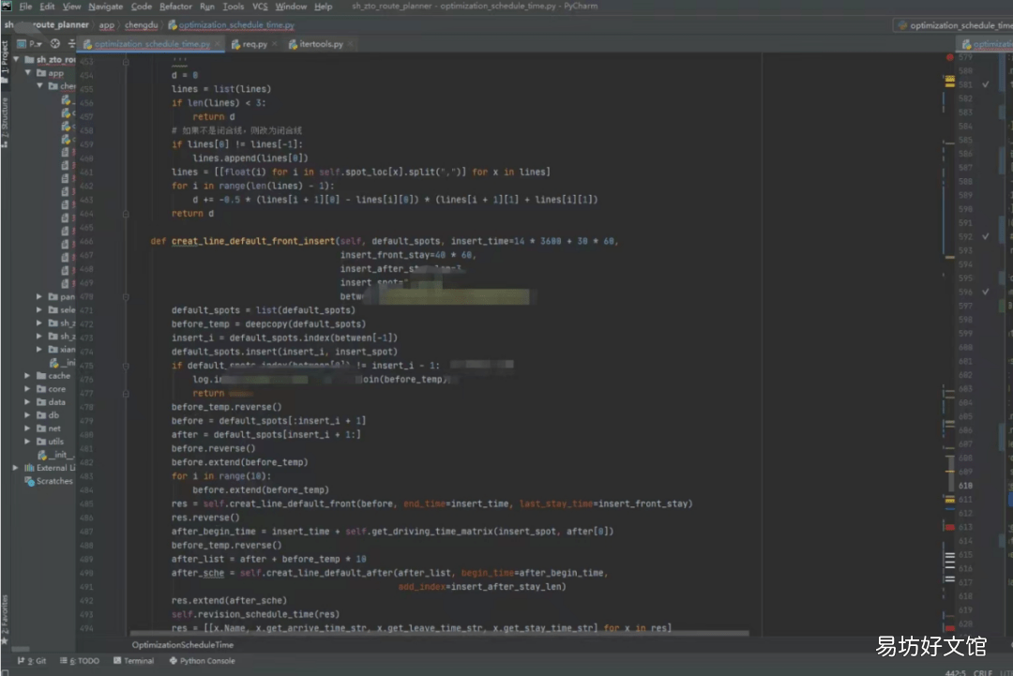Open the Terminal tool window
1013x676 pixels.
point(134,661)
